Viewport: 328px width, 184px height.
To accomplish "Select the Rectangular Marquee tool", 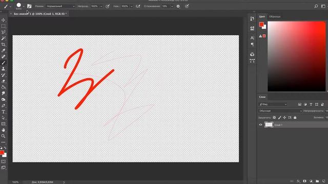I will tap(4, 26).
